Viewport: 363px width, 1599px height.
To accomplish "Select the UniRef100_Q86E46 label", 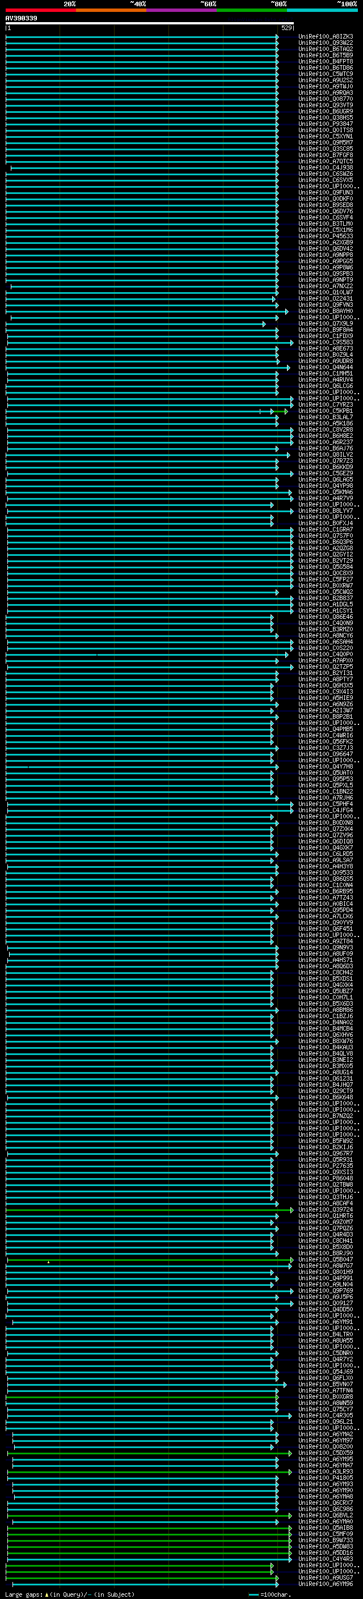I will (326, 617).
